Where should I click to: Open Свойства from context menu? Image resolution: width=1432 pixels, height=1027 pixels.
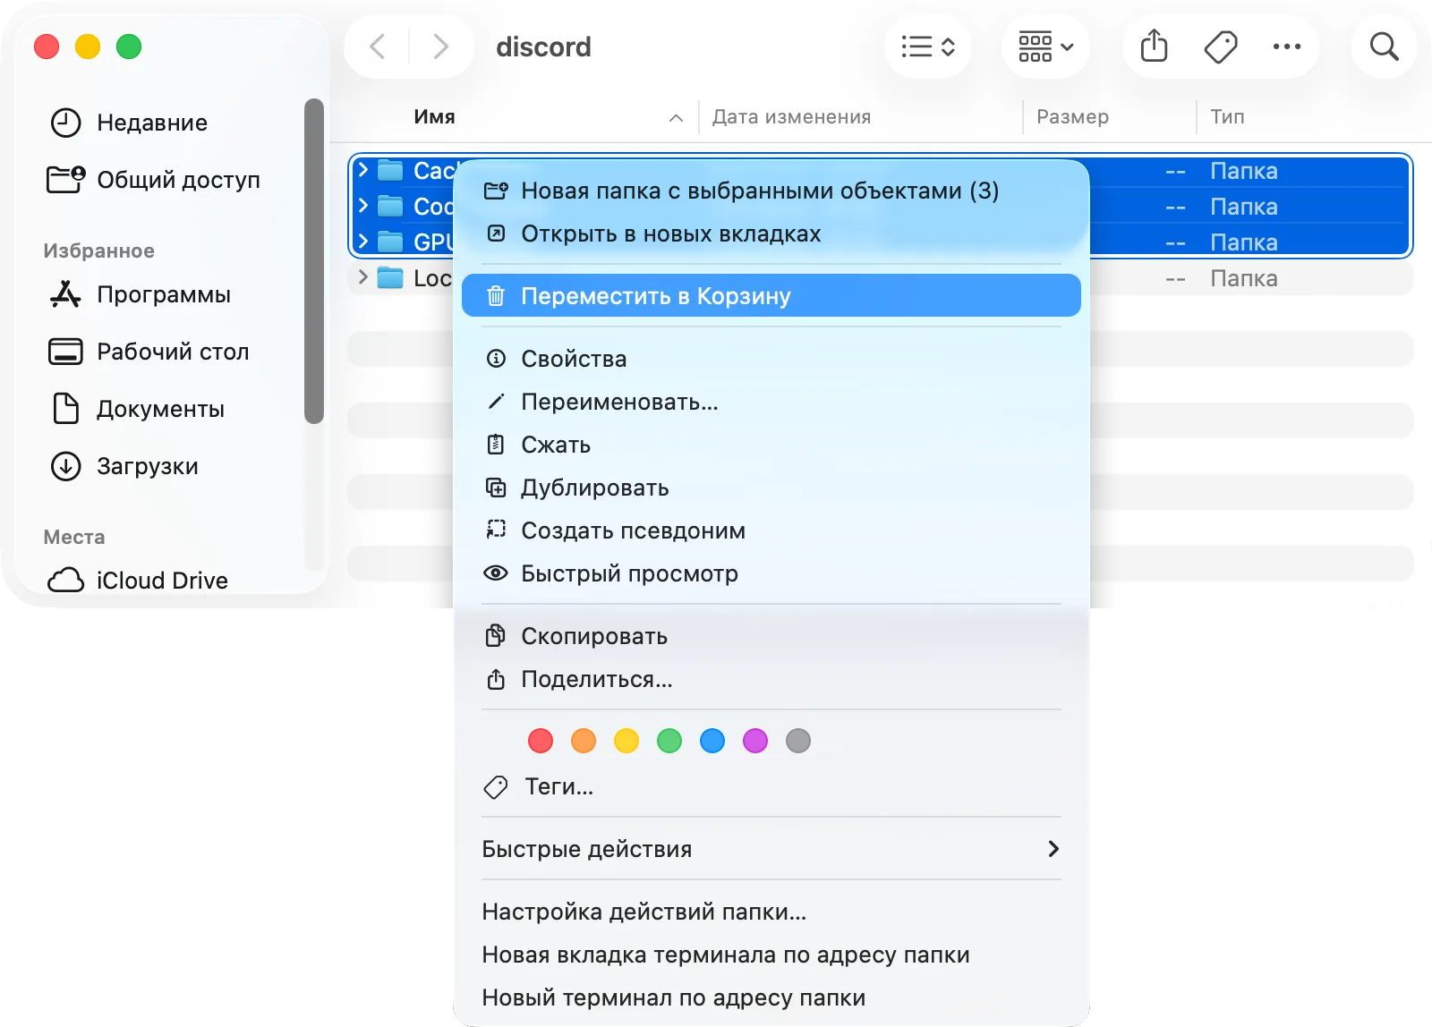click(x=771, y=359)
